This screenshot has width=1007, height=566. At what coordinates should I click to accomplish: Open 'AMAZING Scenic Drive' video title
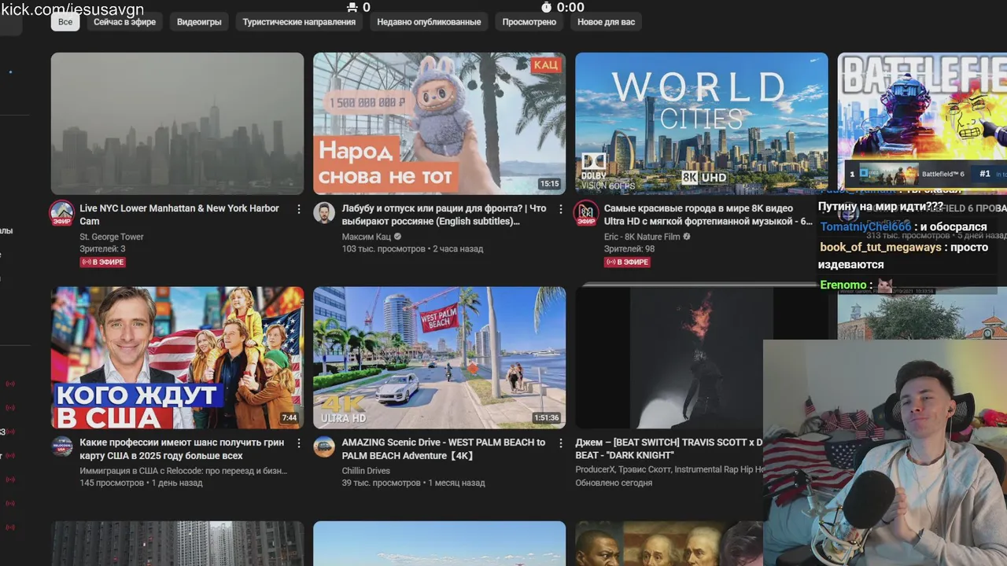click(x=443, y=449)
